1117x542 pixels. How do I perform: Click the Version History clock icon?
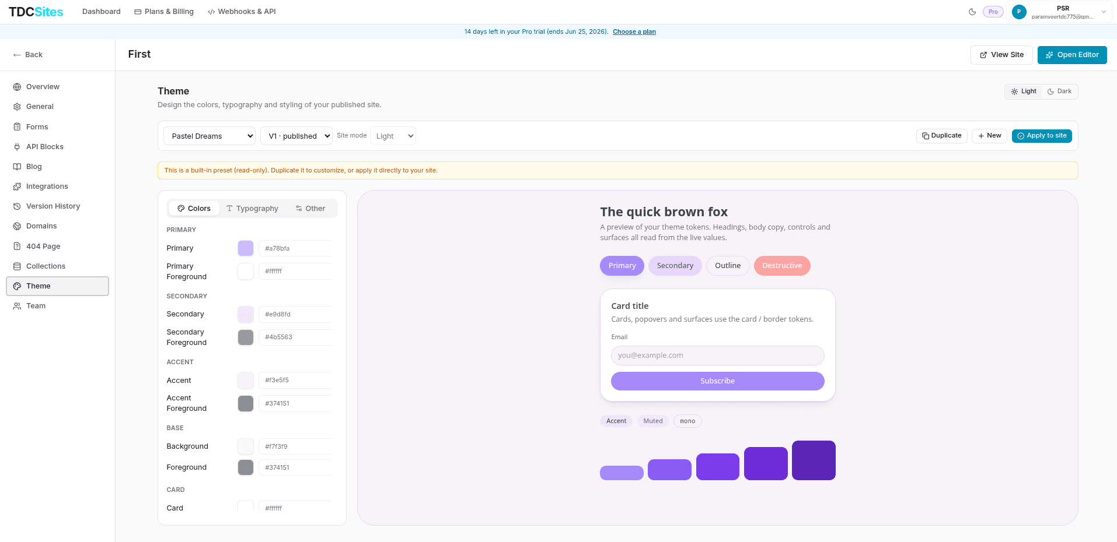(x=17, y=206)
